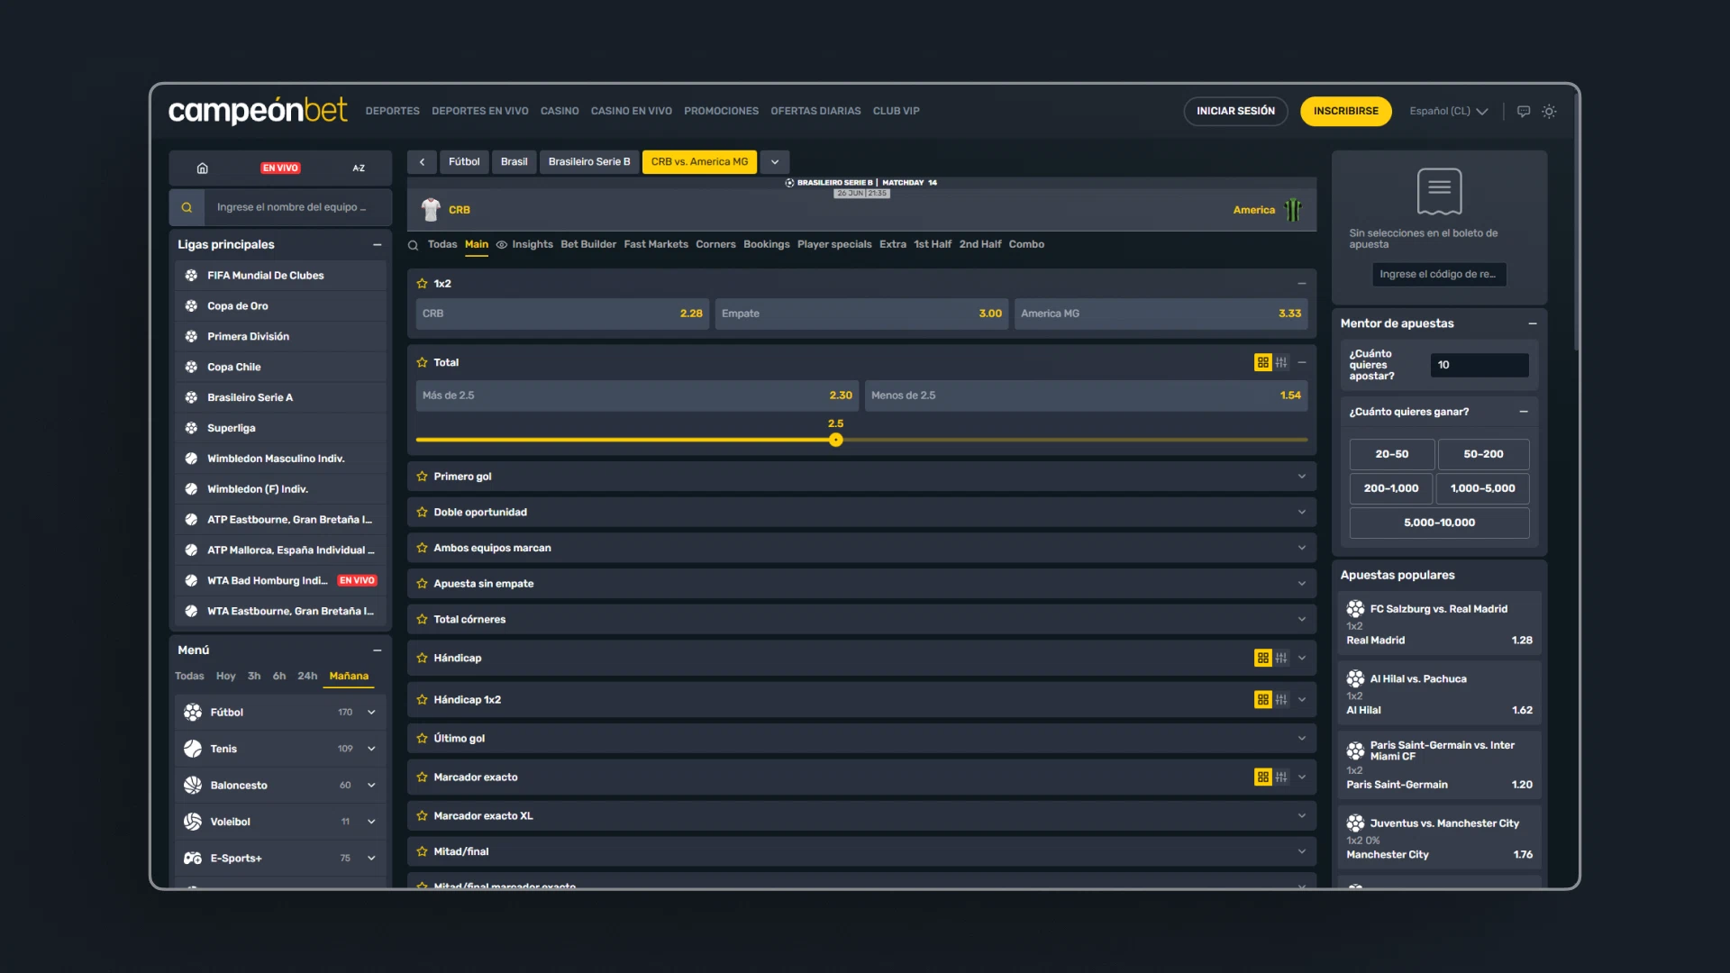Viewport: 1730px width, 973px height.
Task: Click the Fútbol sport ball icon
Action: click(x=193, y=713)
